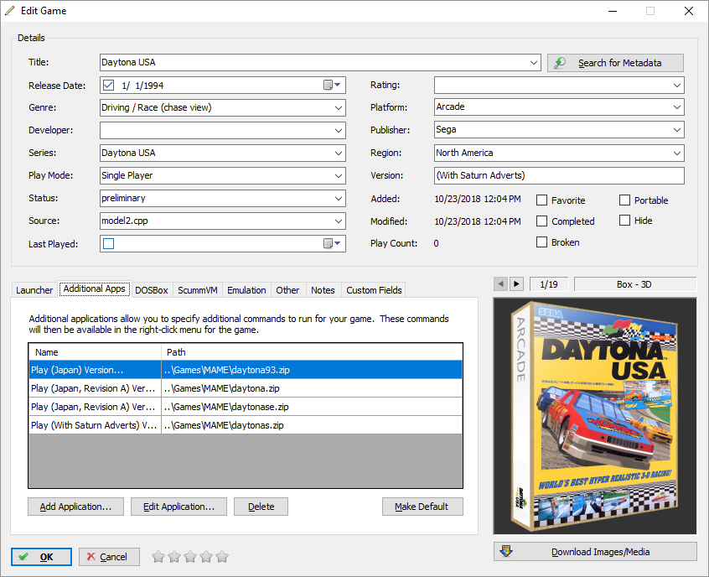
Task: Show next image with right arrow
Action: tap(516, 284)
